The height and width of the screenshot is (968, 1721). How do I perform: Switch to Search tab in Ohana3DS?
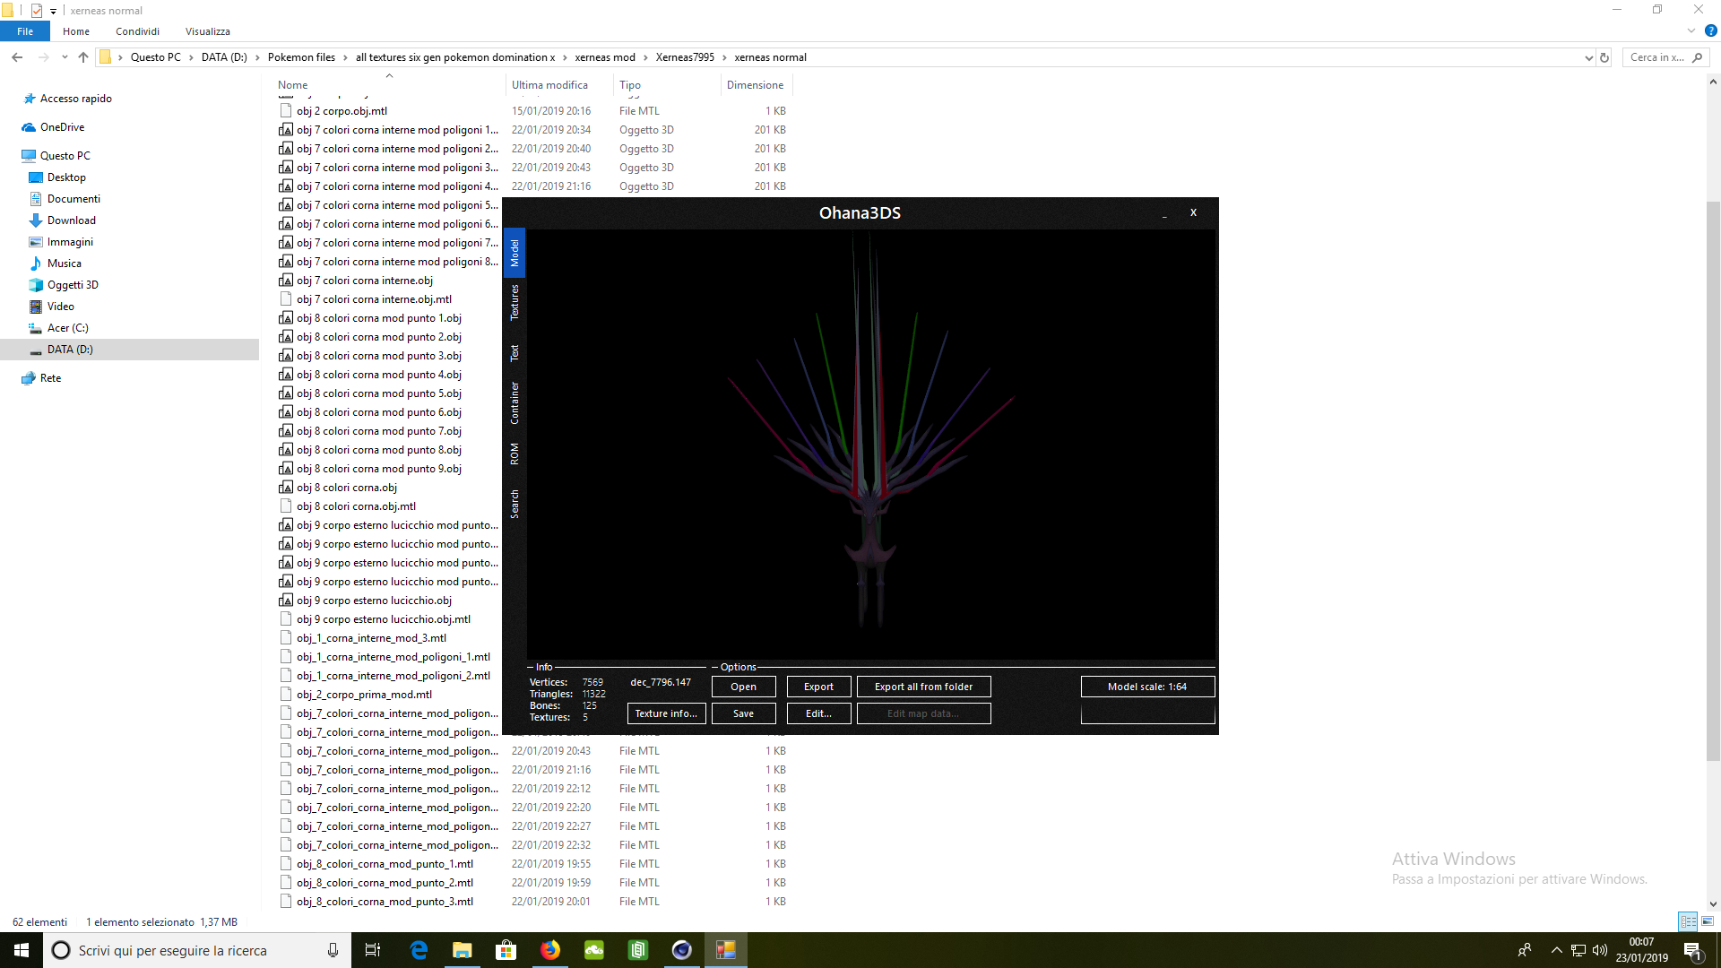pyautogui.click(x=515, y=504)
